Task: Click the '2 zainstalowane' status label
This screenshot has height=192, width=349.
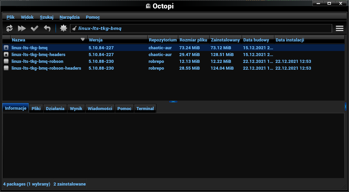Action: click(70, 184)
